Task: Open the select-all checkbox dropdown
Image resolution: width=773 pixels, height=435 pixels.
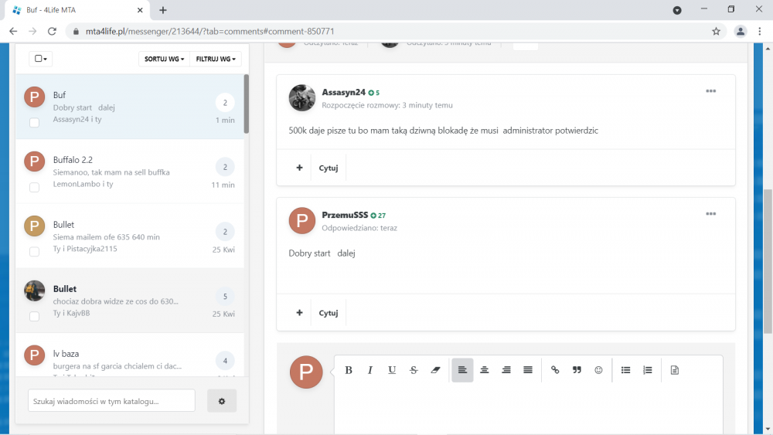Action: click(41, 59)
